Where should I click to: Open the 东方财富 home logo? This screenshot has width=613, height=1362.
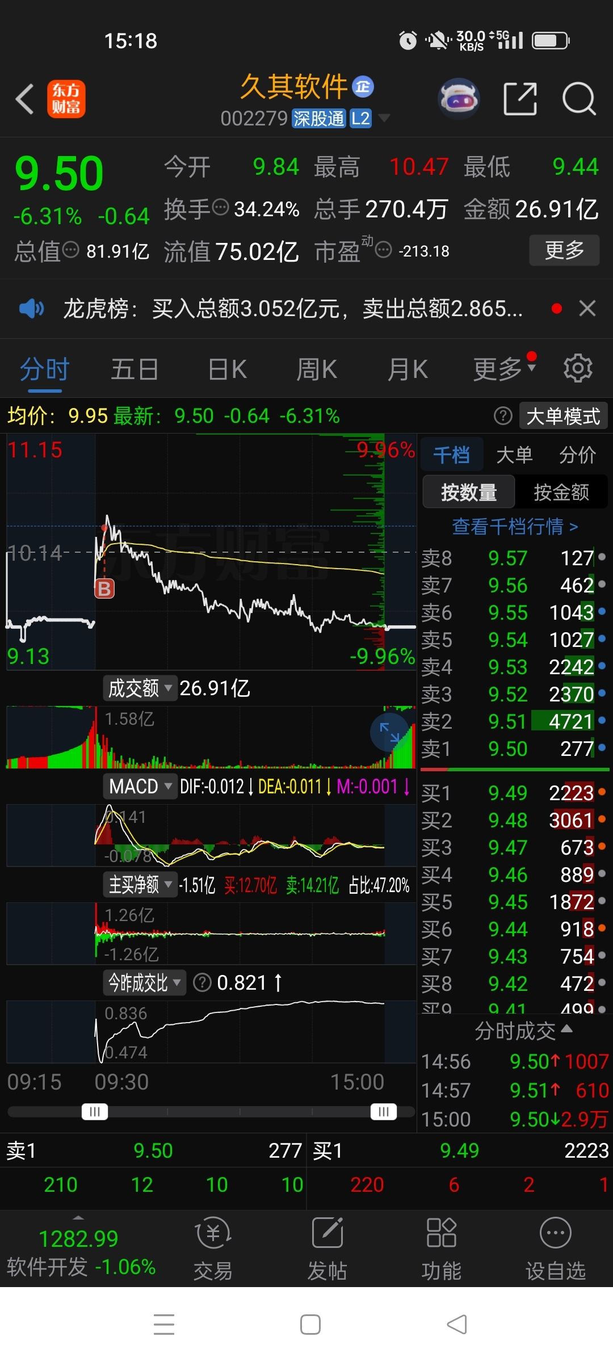66,99
